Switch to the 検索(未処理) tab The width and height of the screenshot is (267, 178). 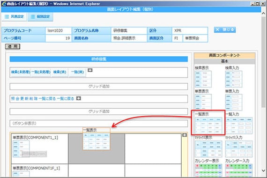point(21,72)
